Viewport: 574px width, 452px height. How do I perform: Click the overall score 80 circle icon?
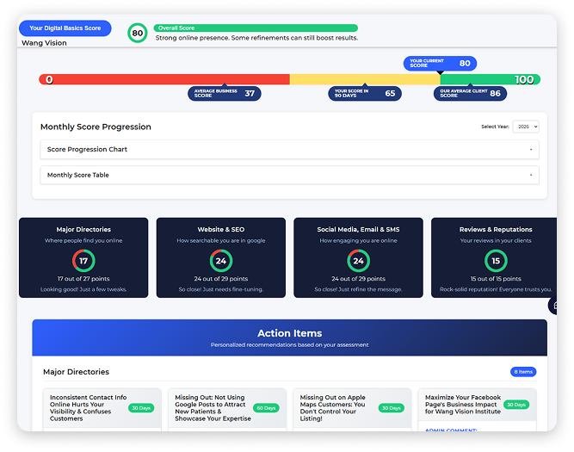(136, 34)
